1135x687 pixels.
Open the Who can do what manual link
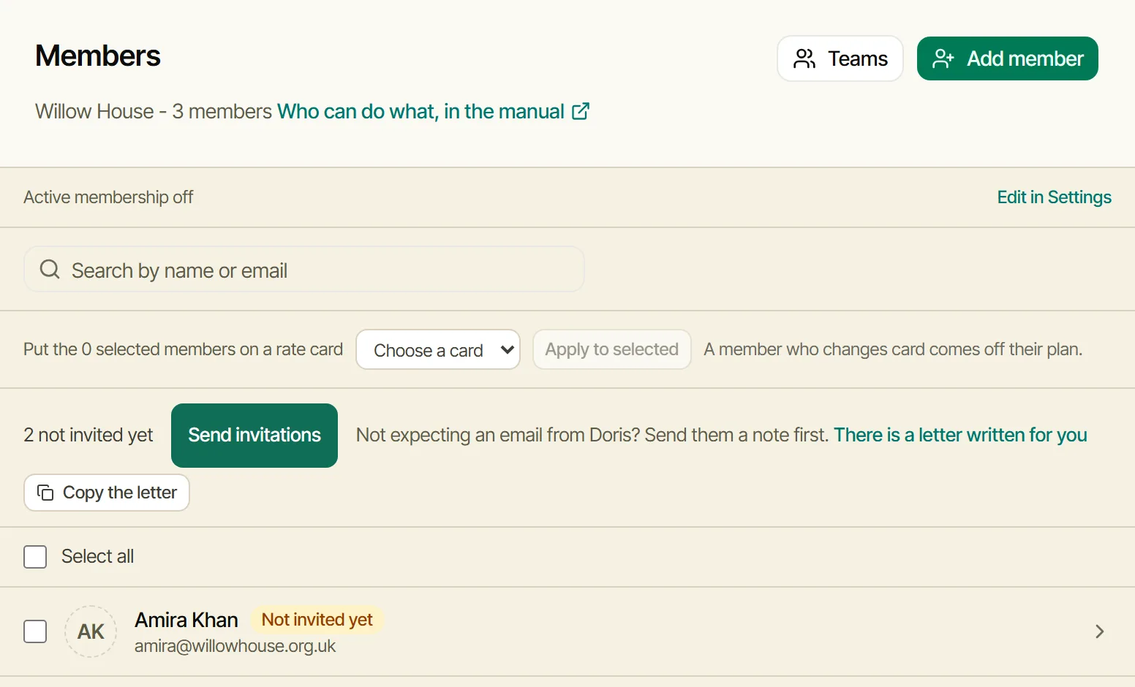point(433,111)
